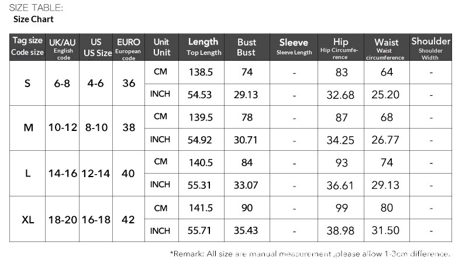Click the size "S" row label
This screenshot has height=273, width=462.
pyautogui.click(x=27, y=84)
